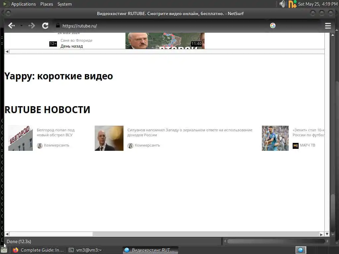Open the Lukashenko video thumbnail 11:40
The image size is (339, 254).
coord(165,41)
